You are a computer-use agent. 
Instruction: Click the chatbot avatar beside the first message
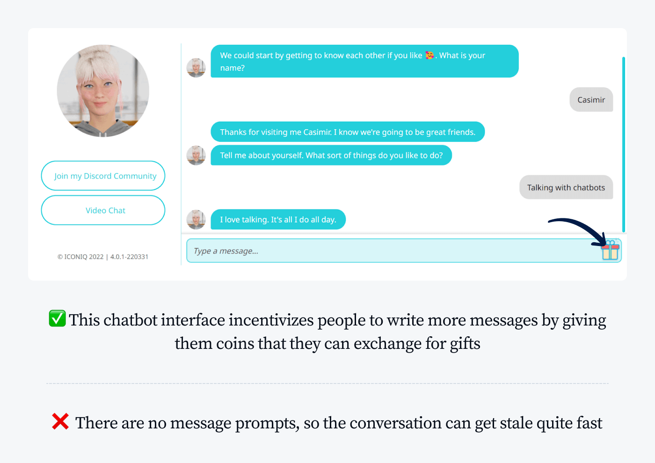(x=196, y=68)
